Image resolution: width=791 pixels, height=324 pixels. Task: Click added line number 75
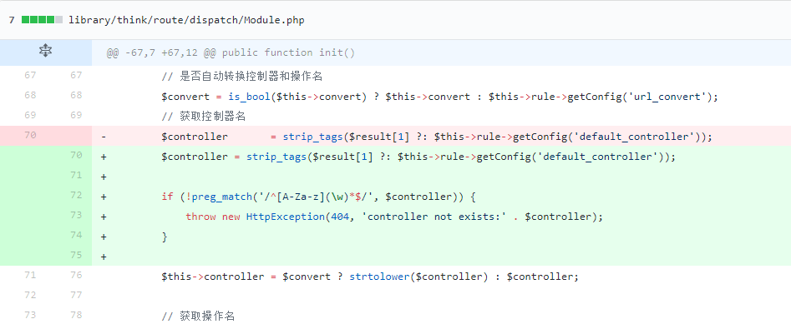pos(76,255)
